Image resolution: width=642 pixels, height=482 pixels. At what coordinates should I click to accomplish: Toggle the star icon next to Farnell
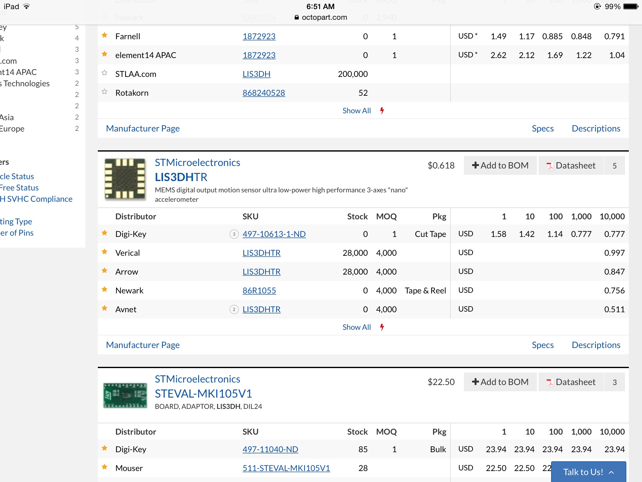[x=105, y=35]
